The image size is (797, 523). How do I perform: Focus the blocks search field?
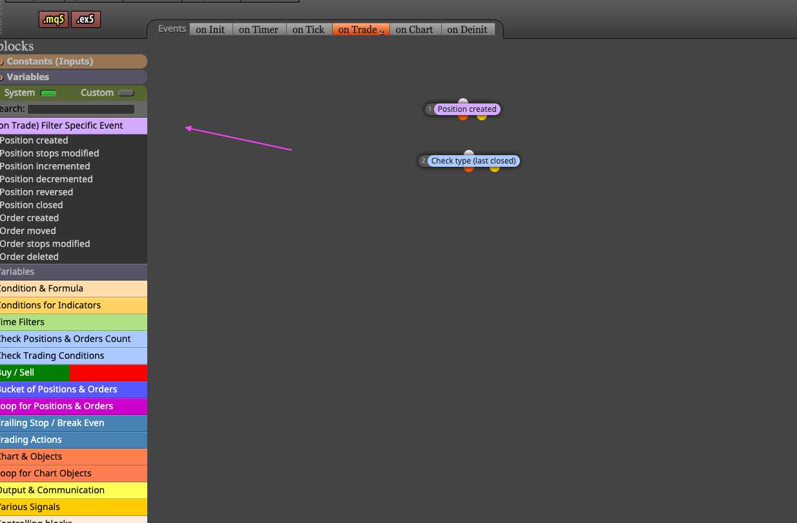81,109
